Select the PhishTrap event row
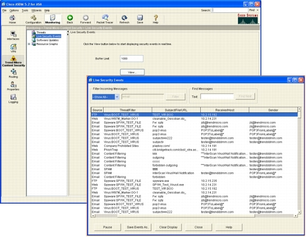Image resolution: width=307 pixels, height=237 pixels. (194, 150)
